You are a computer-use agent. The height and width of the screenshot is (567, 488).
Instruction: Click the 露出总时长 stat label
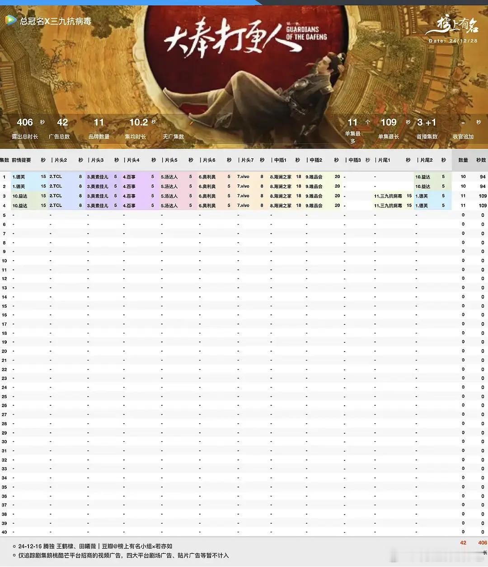(x=25, y=136)
